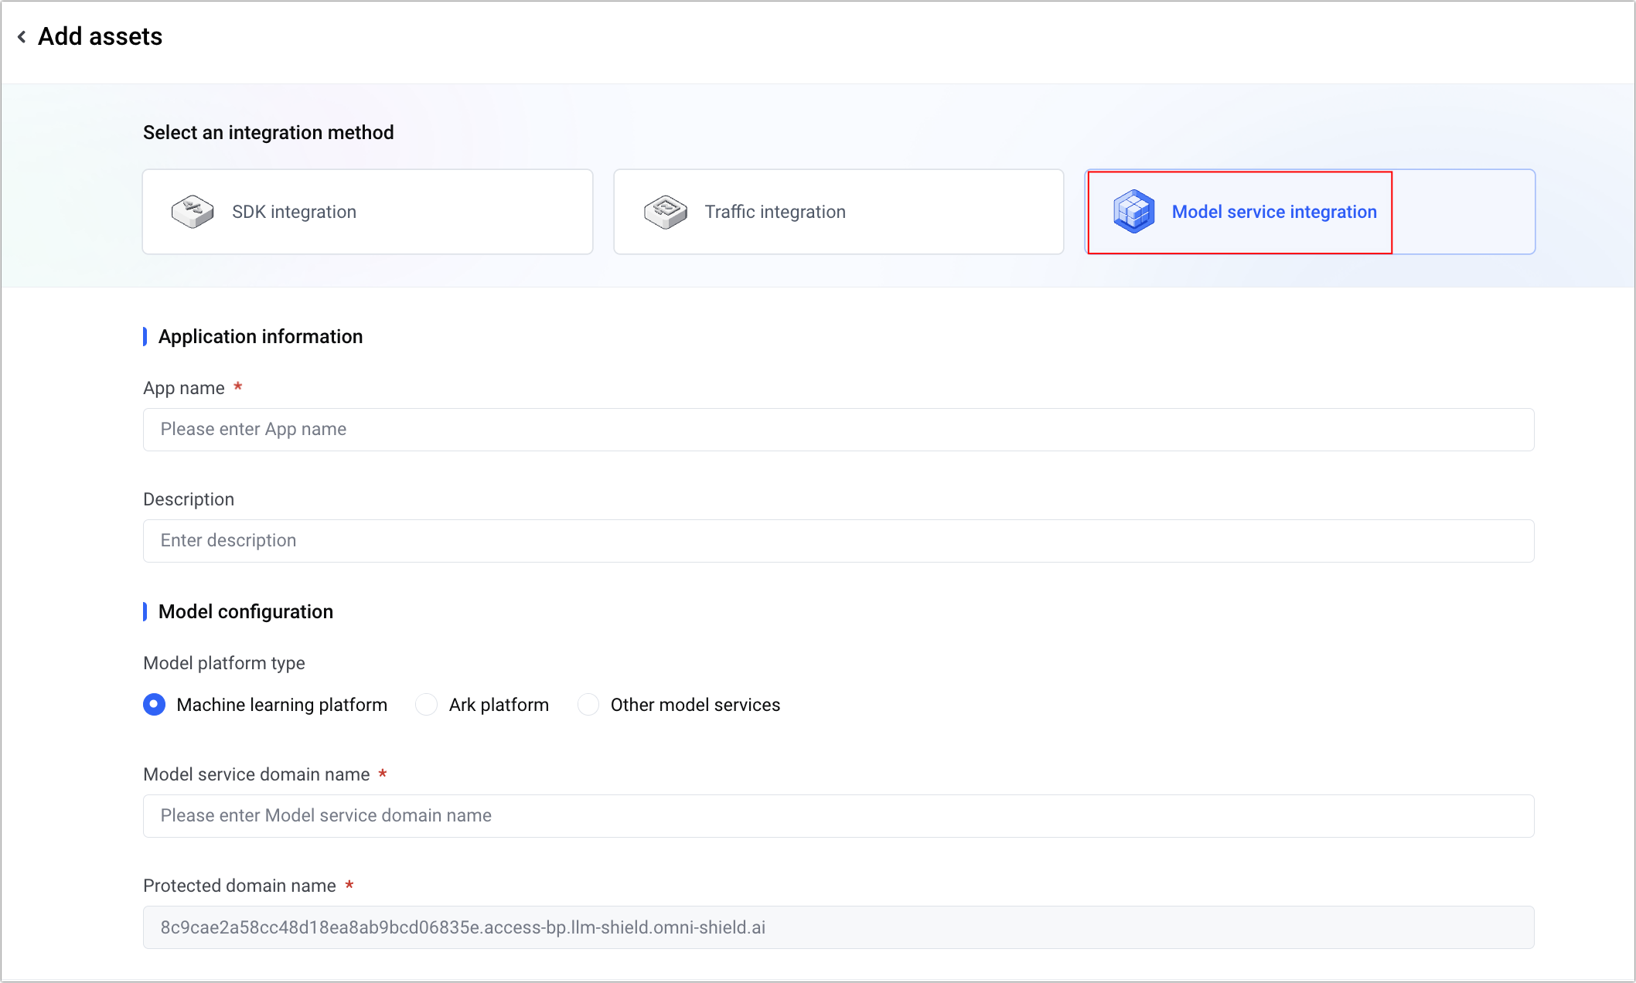This screenshot has height=983, width=1636.
Task: Click the Machine learning platform label
Action: tap(281, 705)
